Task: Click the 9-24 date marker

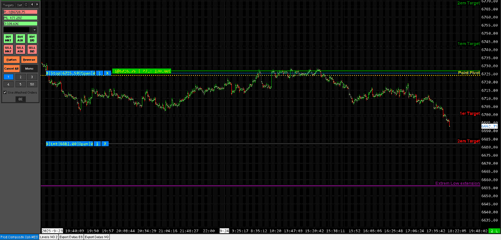Action: 224,230
